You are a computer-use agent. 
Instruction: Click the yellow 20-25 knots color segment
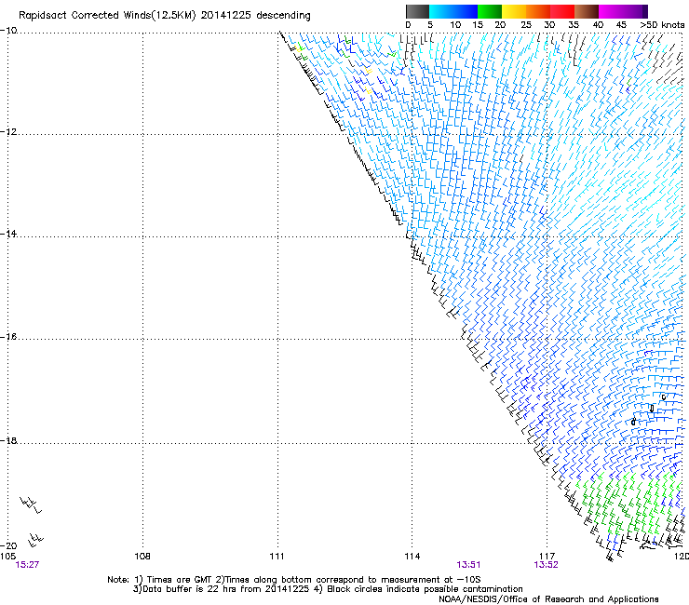tap(514, 11)
